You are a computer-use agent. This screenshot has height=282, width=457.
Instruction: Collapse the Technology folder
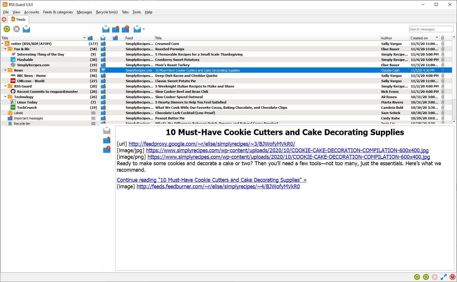[5, 97]
